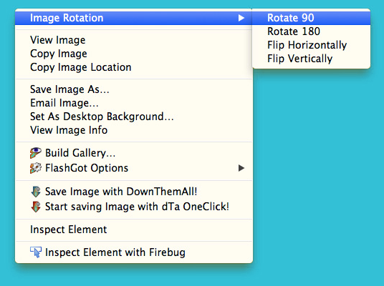Expand the FlashGot Options submenu arrow
384x286 pixels.
(241, 168)
